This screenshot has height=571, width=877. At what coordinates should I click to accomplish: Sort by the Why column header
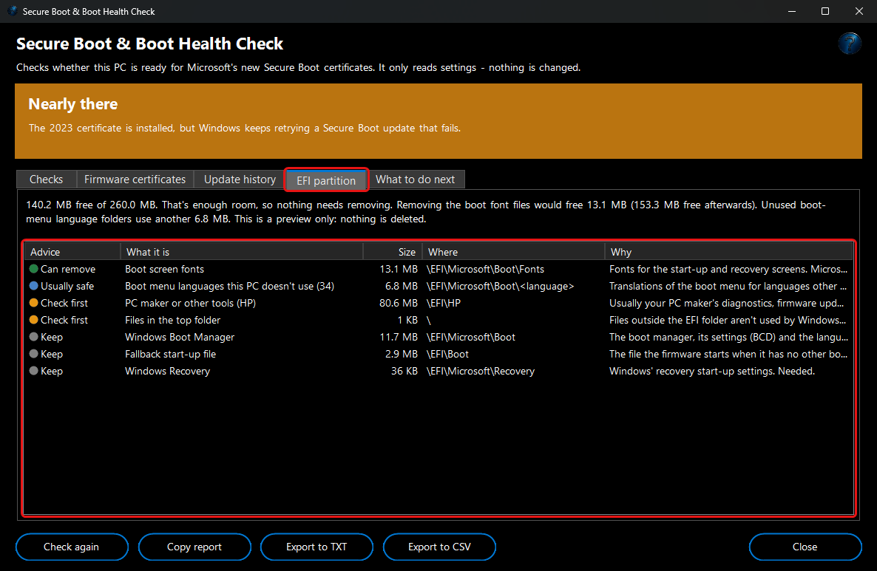pos(729,252)
